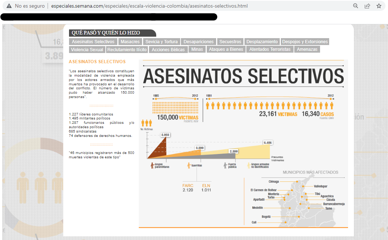The image size is (388, 240).
Task: Click the not secure warning triangle icon
Action: pos(9,6)
